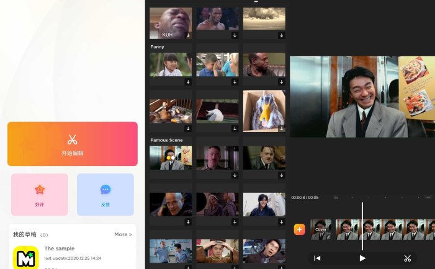Click the 开始编辑 start editing button
Screen dimensions: 435x269
pos(73,144)
